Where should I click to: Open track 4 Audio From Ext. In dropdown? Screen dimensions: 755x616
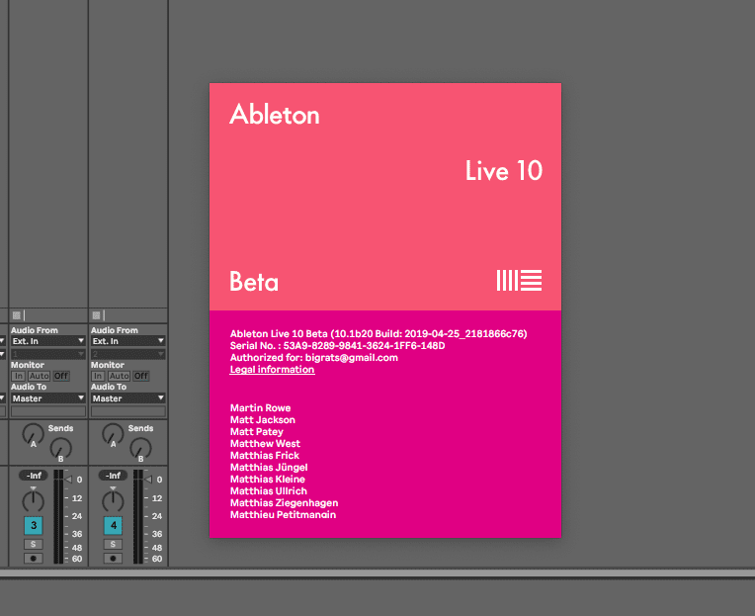click(128, 341)
